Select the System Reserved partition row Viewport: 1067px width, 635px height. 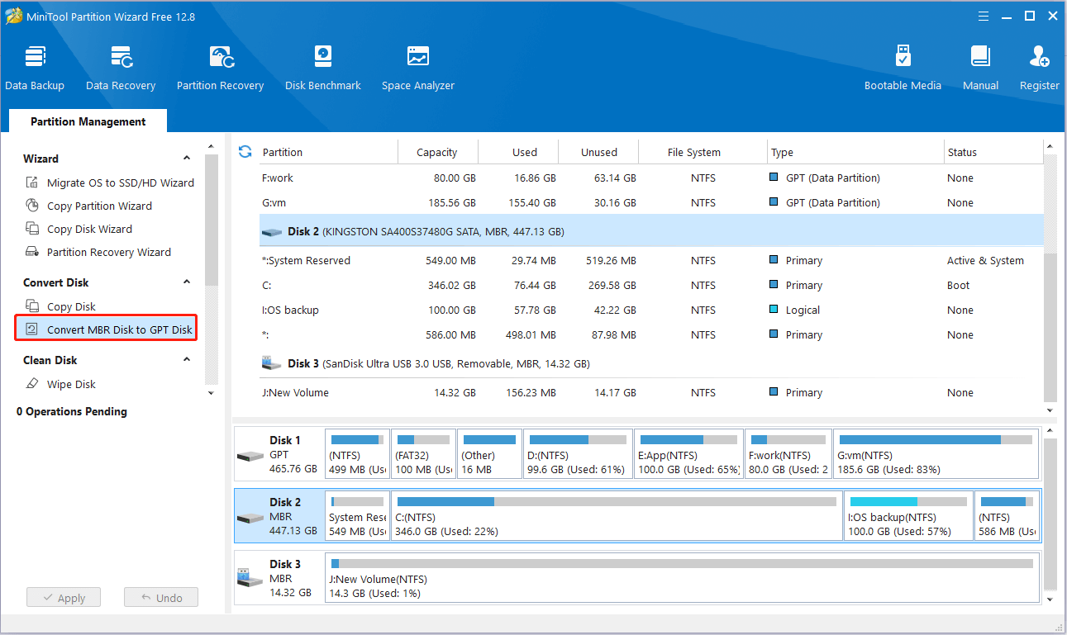651,260
